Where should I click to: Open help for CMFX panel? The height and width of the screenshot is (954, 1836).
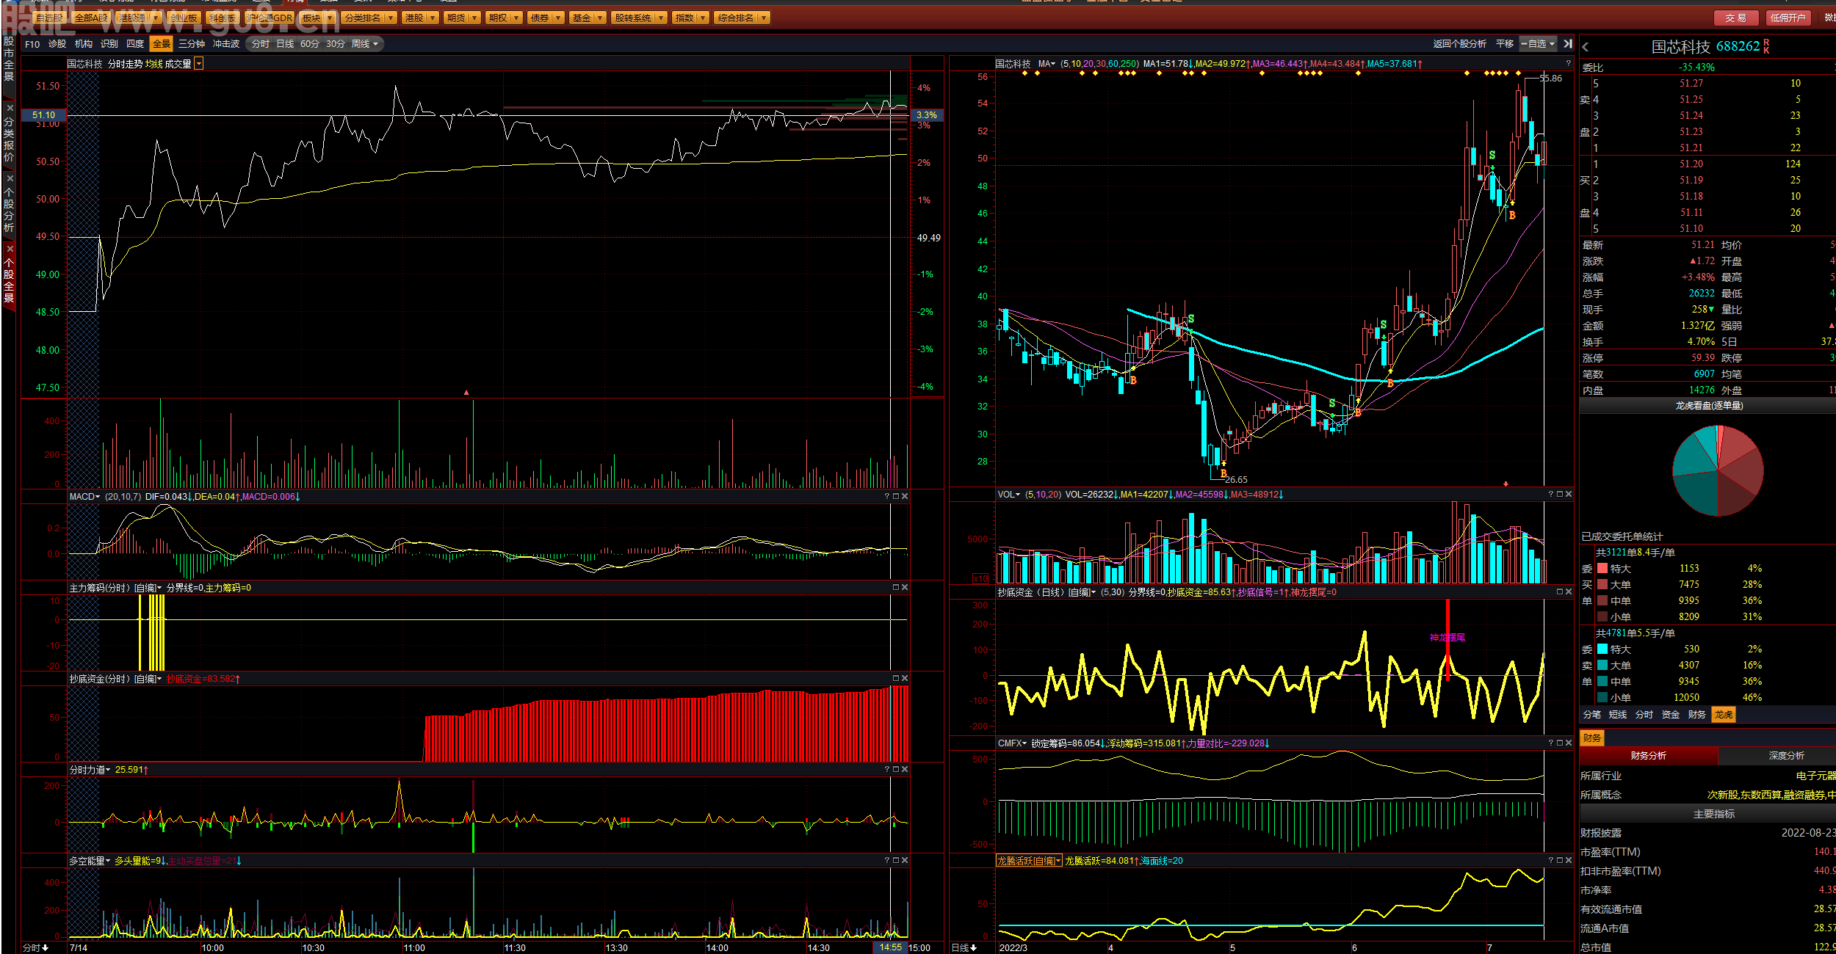tap(1551, 743)
